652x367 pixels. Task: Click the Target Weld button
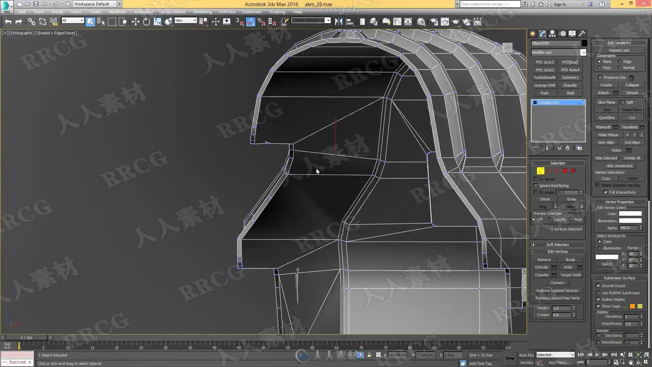click(x=570, y=275)
